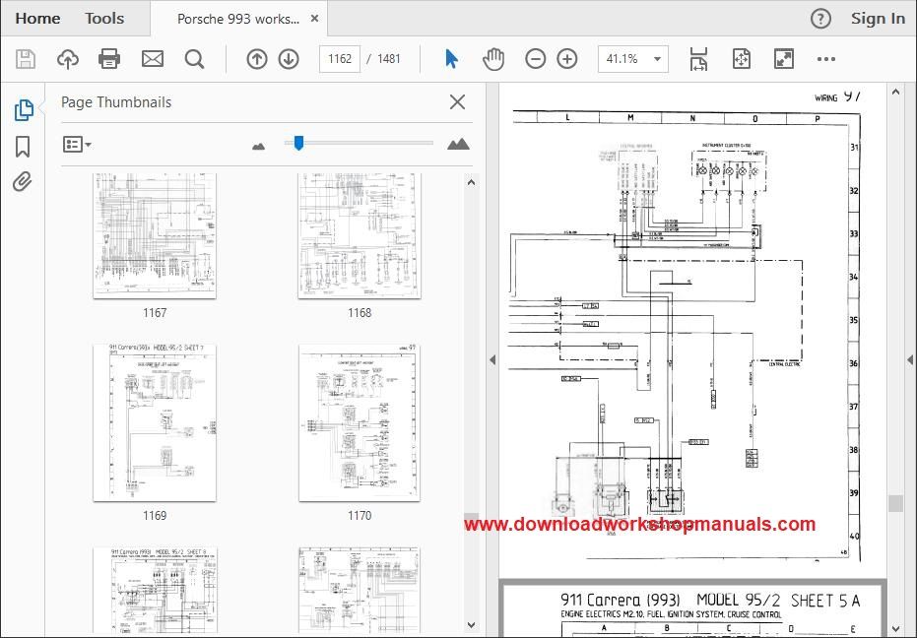This screenshot has height=638, width=917.
Task: Click the Save file icon
Action: click(x=26, y=59)
